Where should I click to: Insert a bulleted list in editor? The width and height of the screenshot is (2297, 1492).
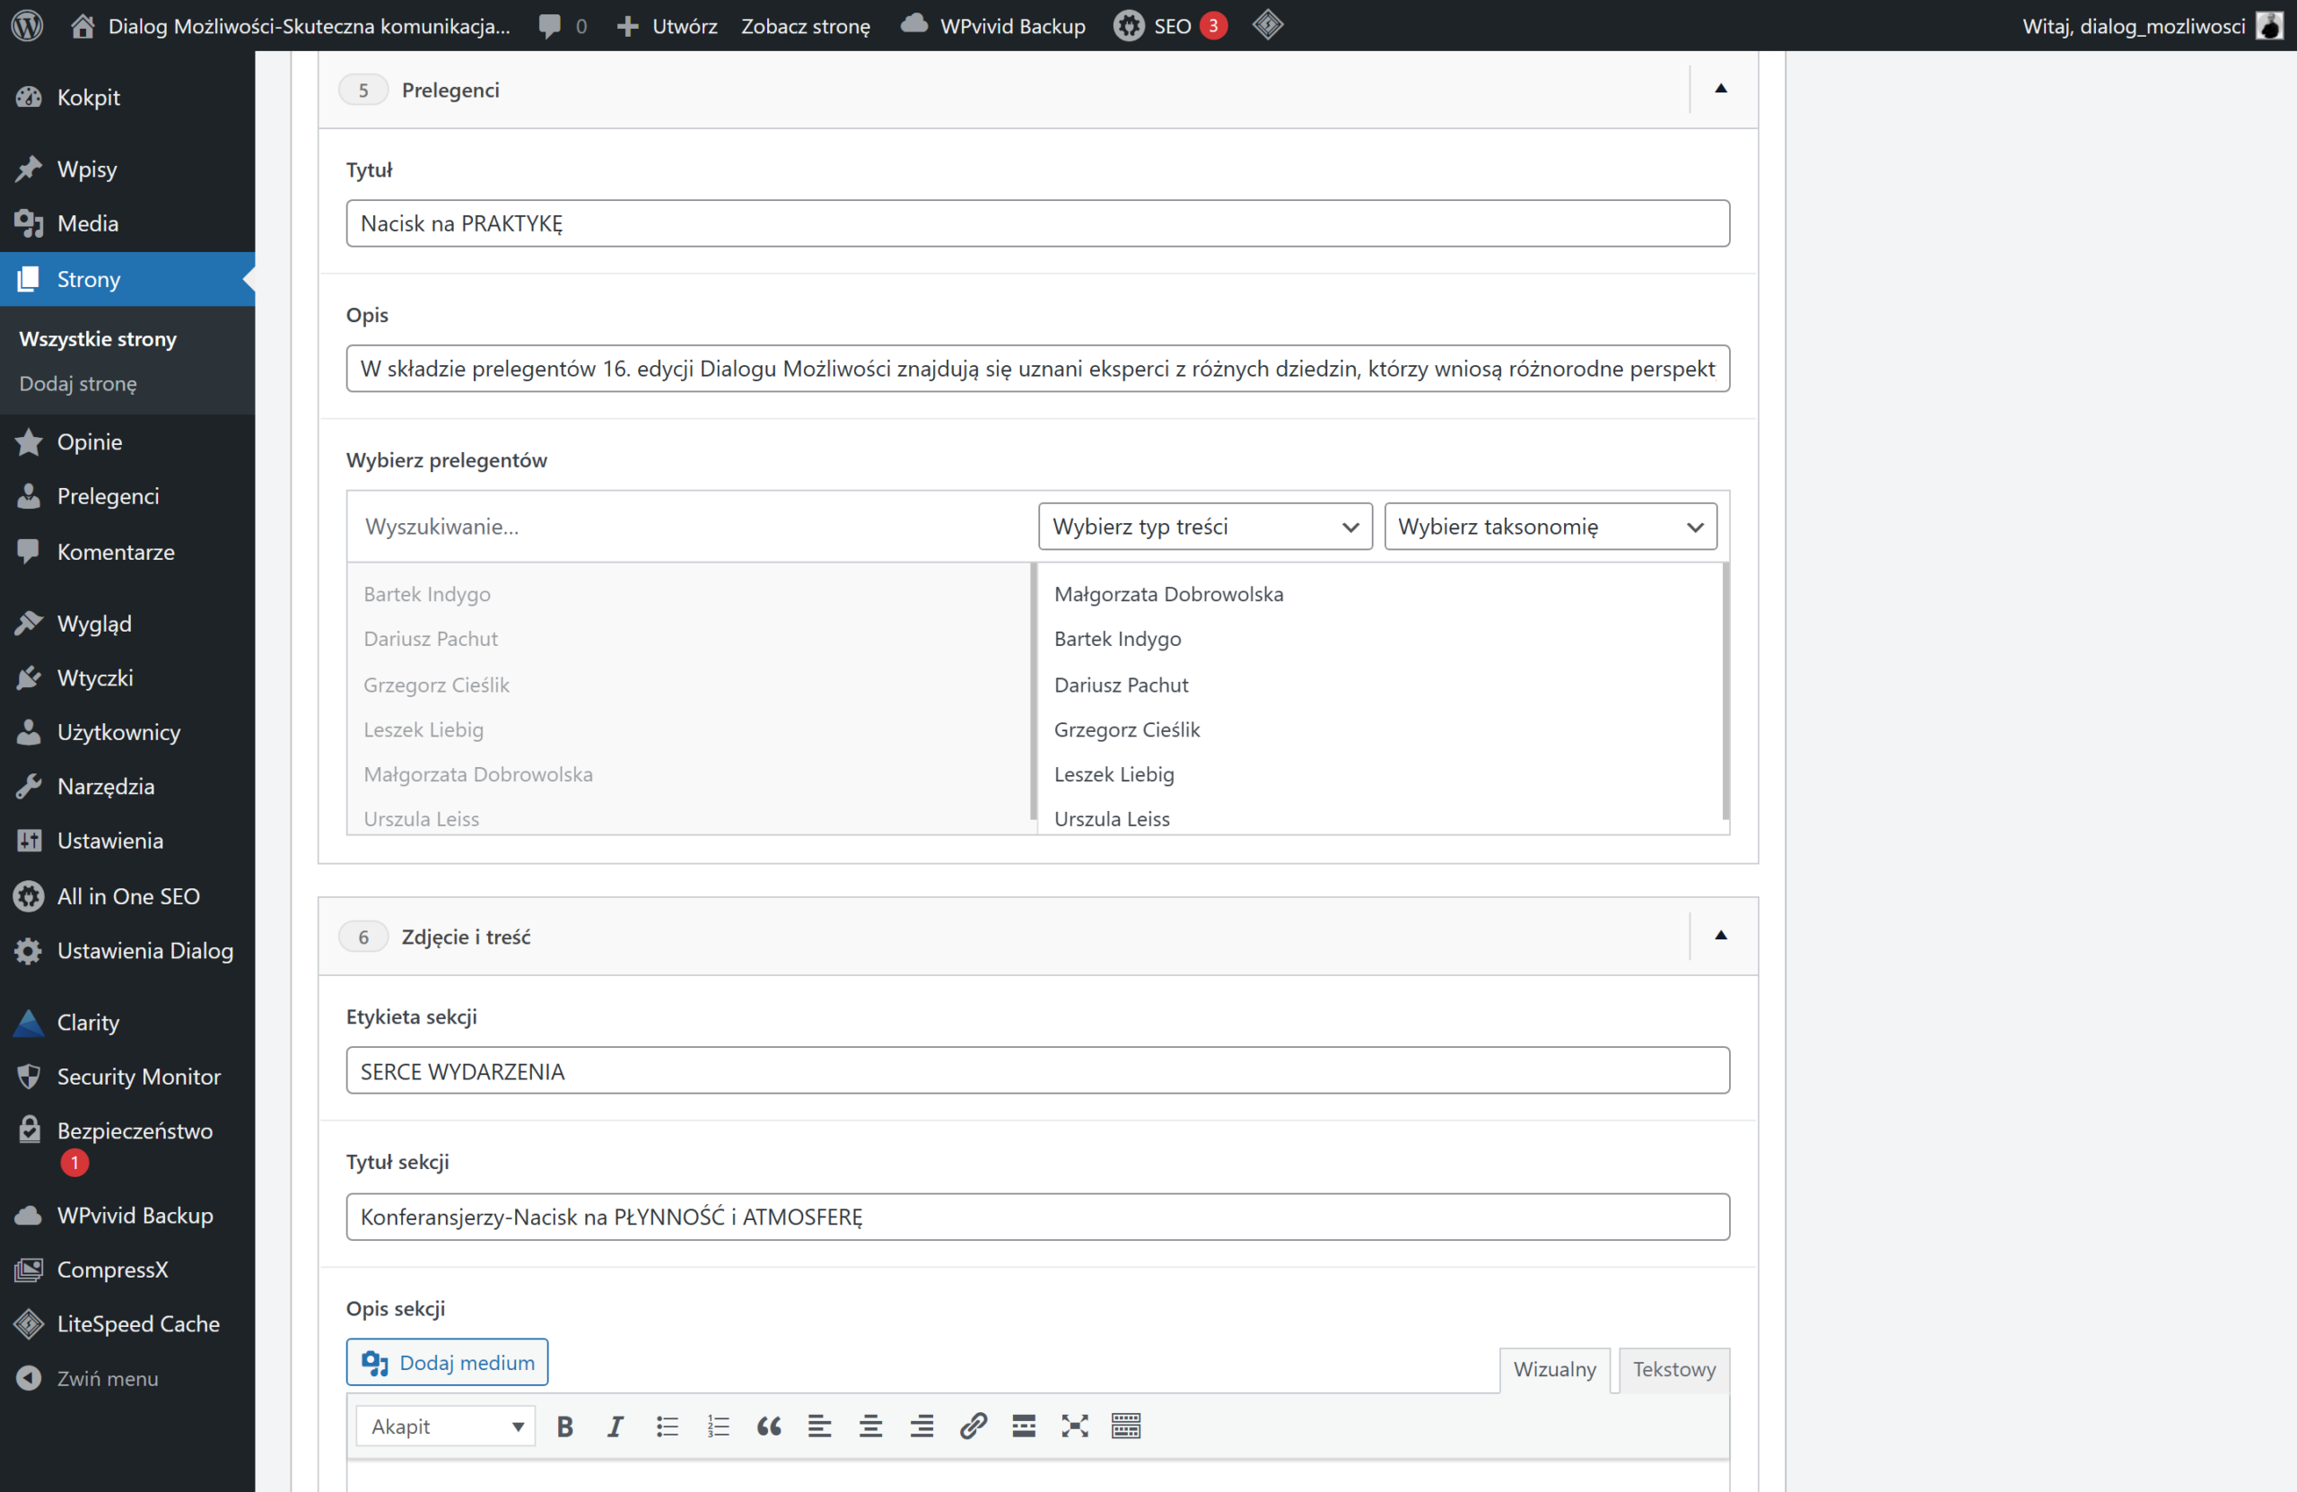tap(667, 1427)
